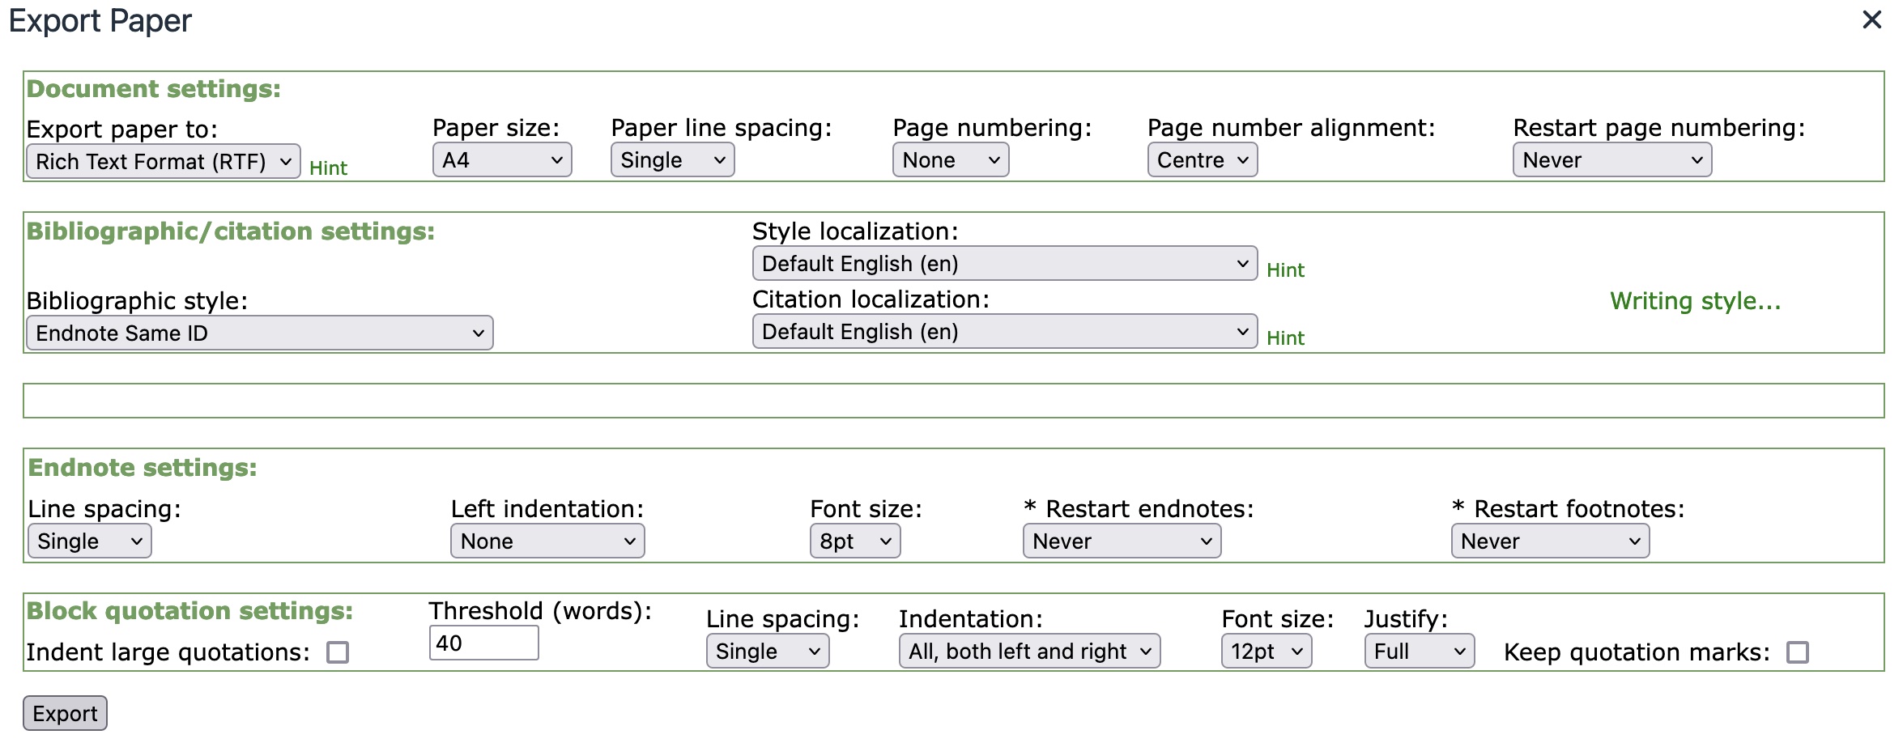
Task: Open the endnote Line spacing dropdown
Action: coord(88,541)
